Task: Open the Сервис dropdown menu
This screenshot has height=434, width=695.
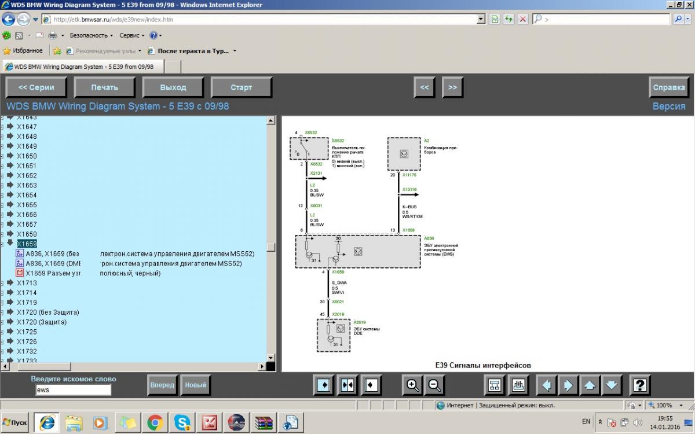Action: pos(133,35)
